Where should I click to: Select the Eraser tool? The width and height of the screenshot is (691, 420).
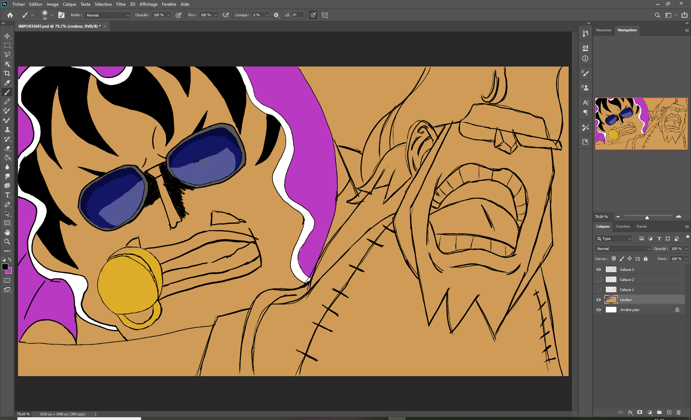click(x=7, y=148)
